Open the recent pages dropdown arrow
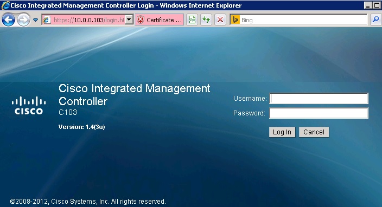Image resolution: width=382 pixels, height=207 pixels. 36,20
